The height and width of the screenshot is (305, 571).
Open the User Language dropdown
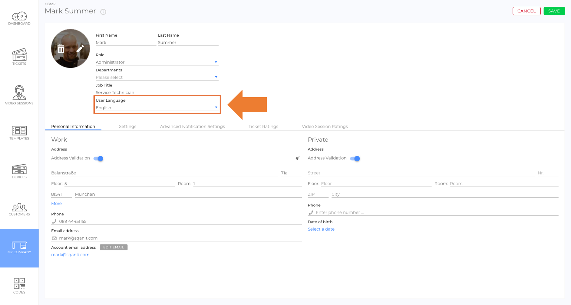coord(157,108)
